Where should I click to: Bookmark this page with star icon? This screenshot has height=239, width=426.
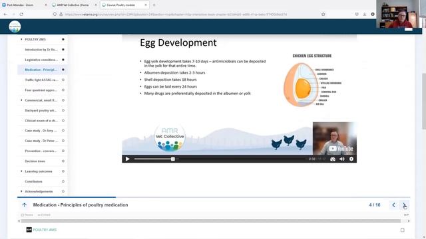[x=323, y=14]
